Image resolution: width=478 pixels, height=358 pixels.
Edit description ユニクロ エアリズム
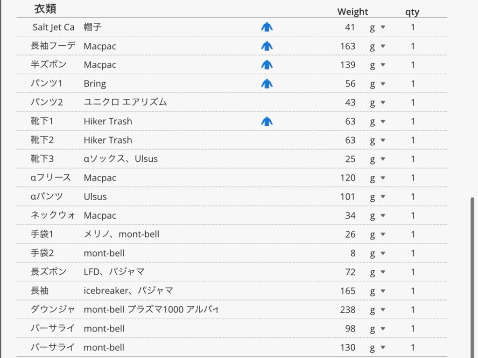click(125, 103)
